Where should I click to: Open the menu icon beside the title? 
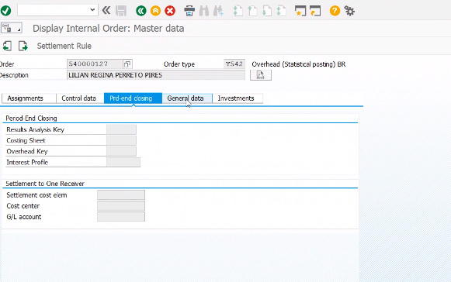pos(11,28)
